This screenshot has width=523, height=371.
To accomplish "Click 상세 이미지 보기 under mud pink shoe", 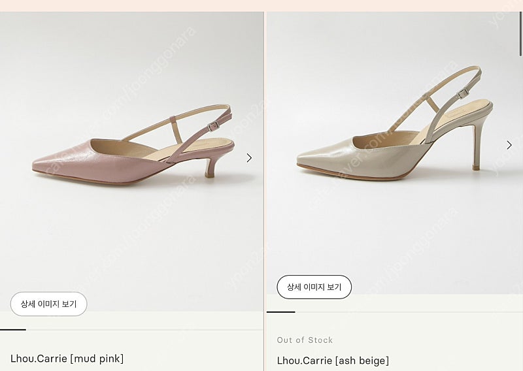I will pyautogui.click(x=48, y=304).
